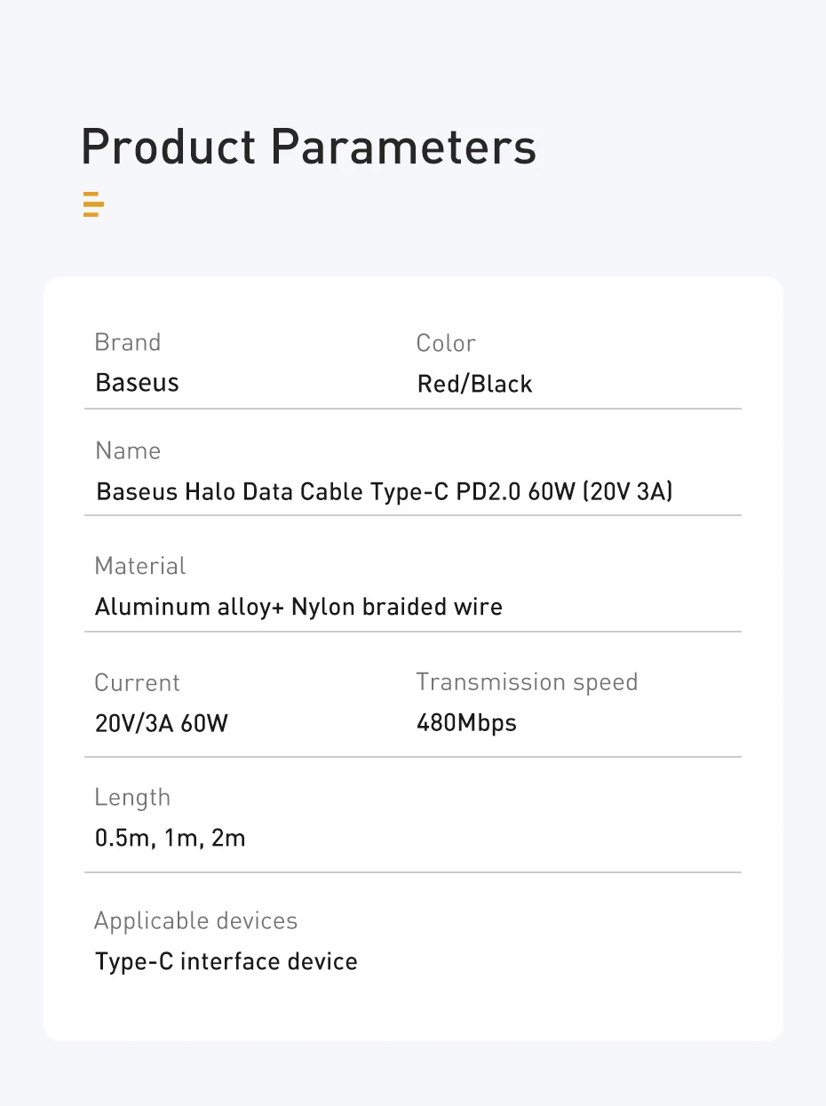
Task: Click the Baseus brand value
Action: 137,383
